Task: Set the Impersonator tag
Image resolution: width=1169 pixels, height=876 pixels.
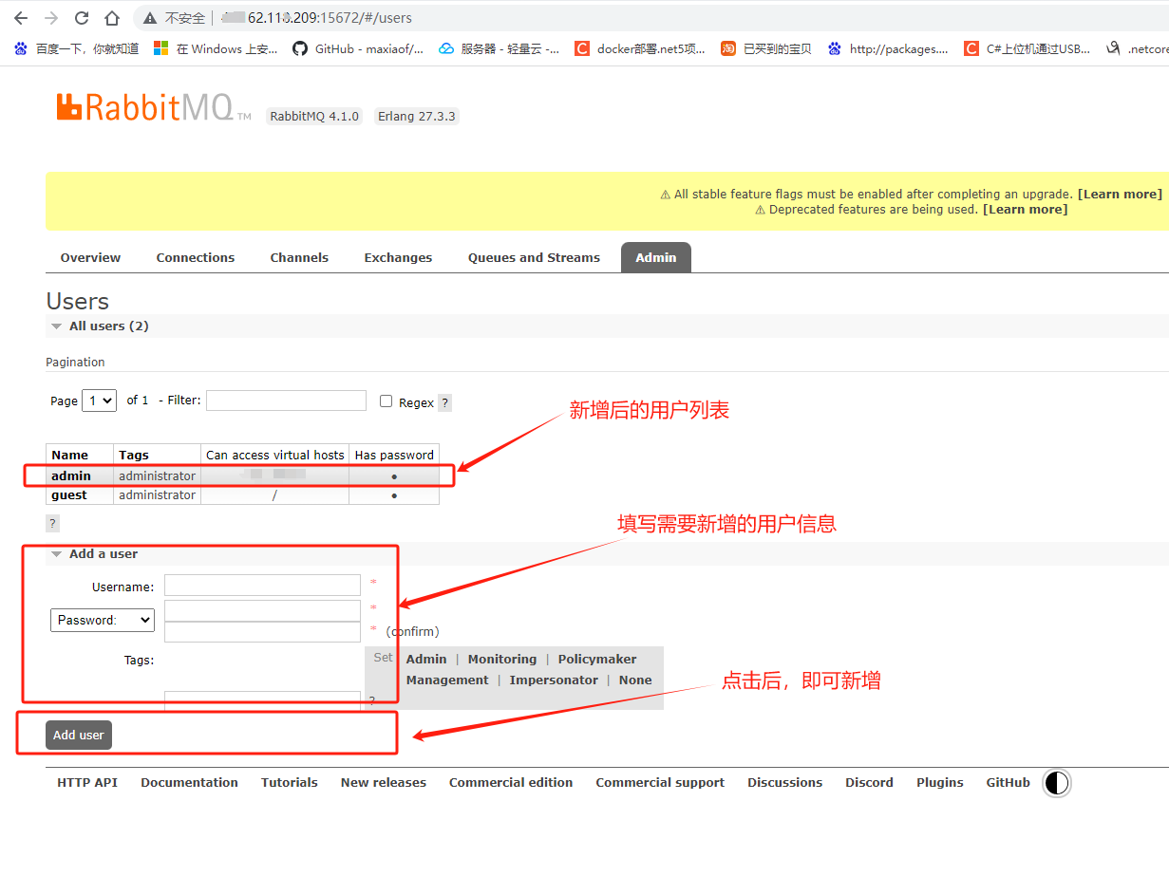Action: [x=554, y=680]
